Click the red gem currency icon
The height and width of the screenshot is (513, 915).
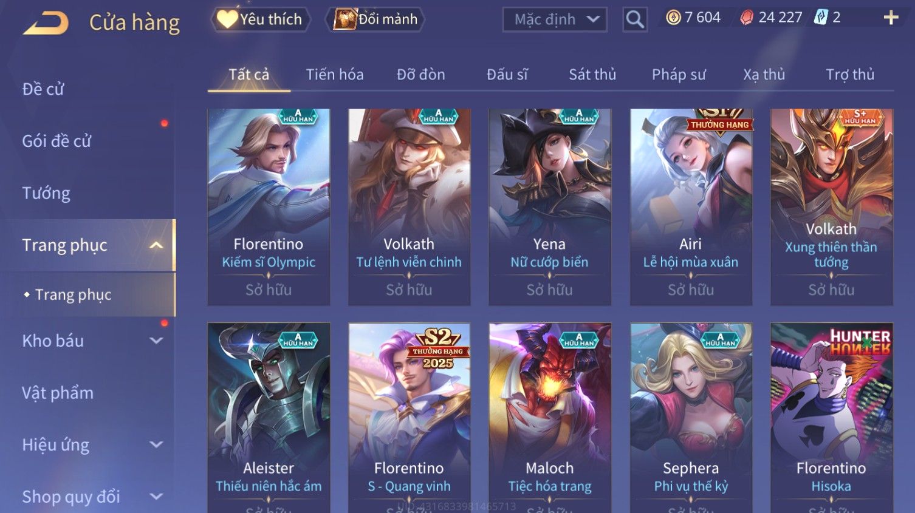[747, 18]
